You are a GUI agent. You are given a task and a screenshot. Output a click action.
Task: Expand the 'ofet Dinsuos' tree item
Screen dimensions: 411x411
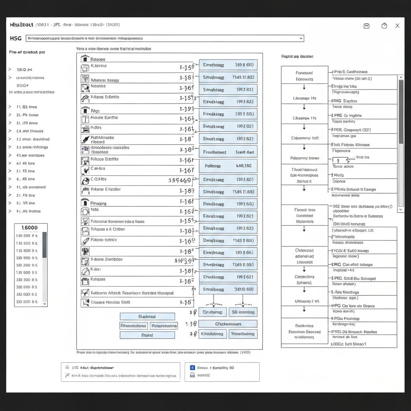coord(10,131)
